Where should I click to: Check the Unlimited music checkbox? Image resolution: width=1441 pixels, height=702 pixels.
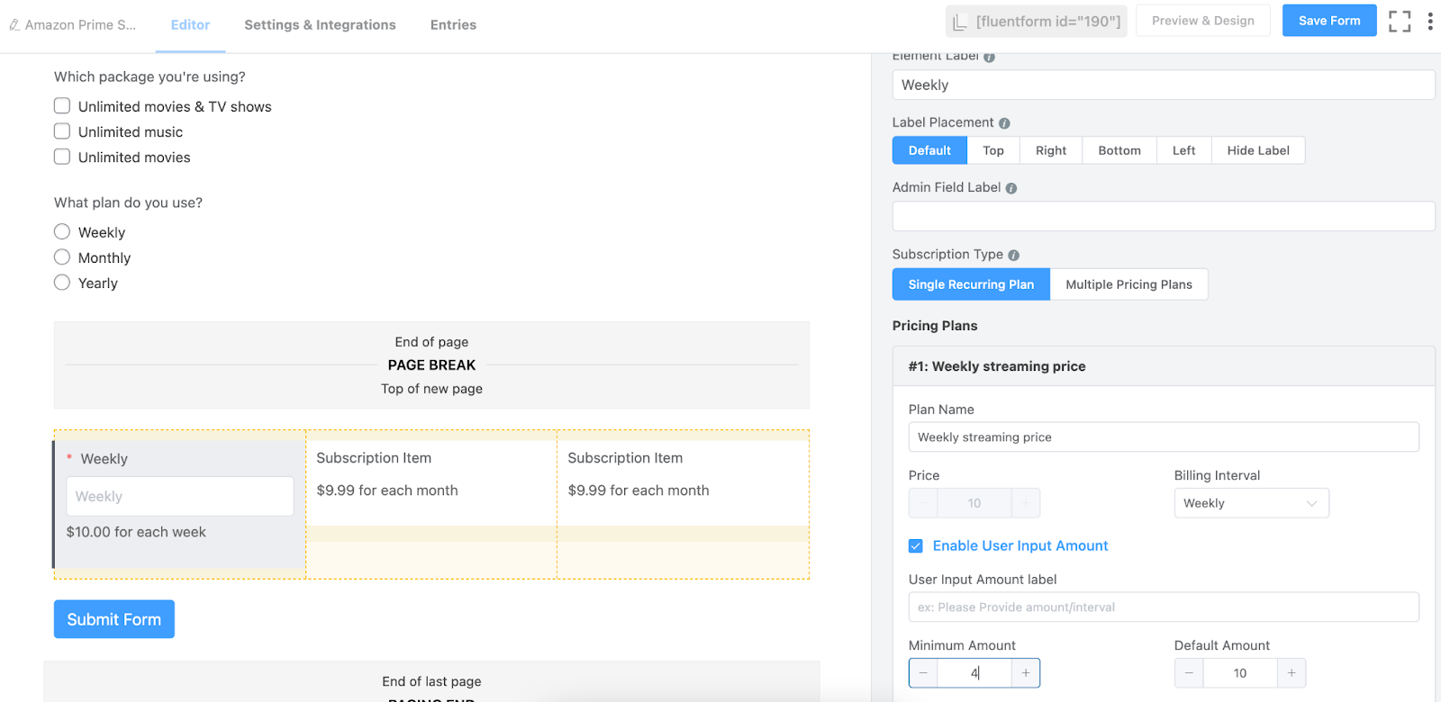click(x=62, y=131)
